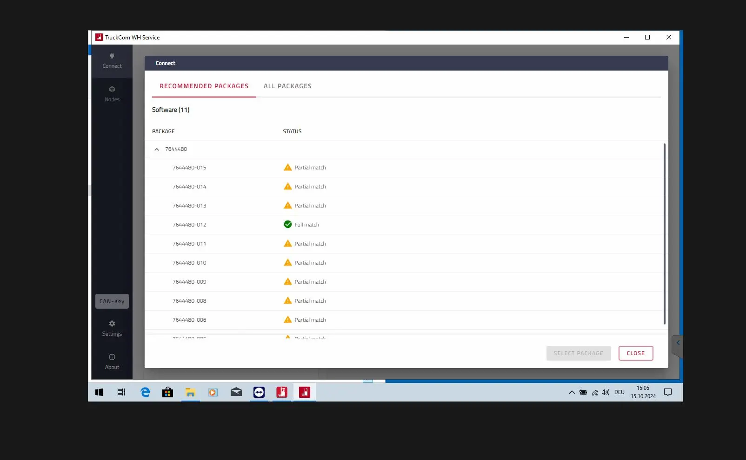This screenshot has width=746, height=460.
Task: Open the Nodes sidebar item
Action: pos(112,94)
